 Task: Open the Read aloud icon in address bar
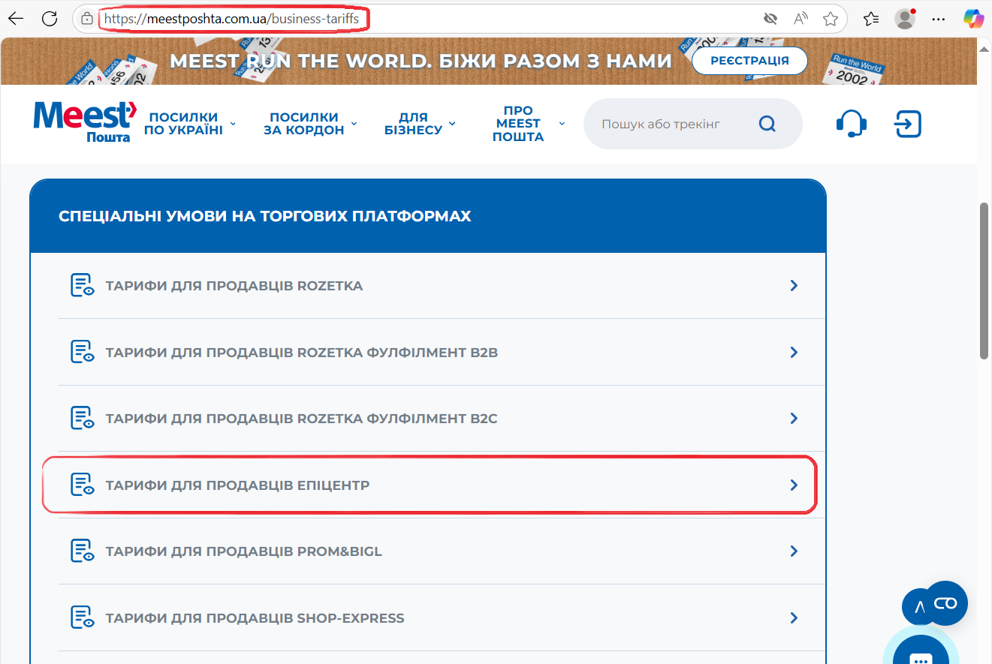click(801, 19)
